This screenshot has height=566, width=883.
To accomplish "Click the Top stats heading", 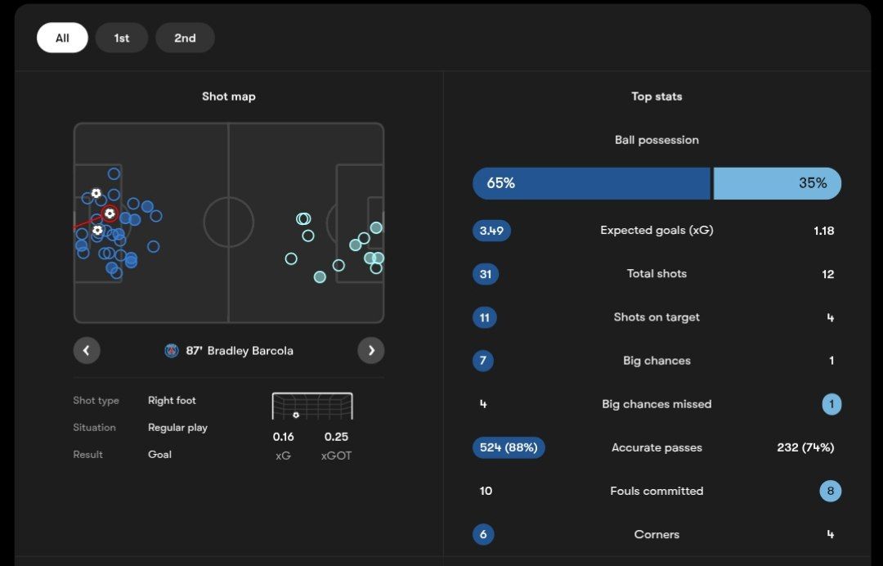I will (x=657, y=97).
